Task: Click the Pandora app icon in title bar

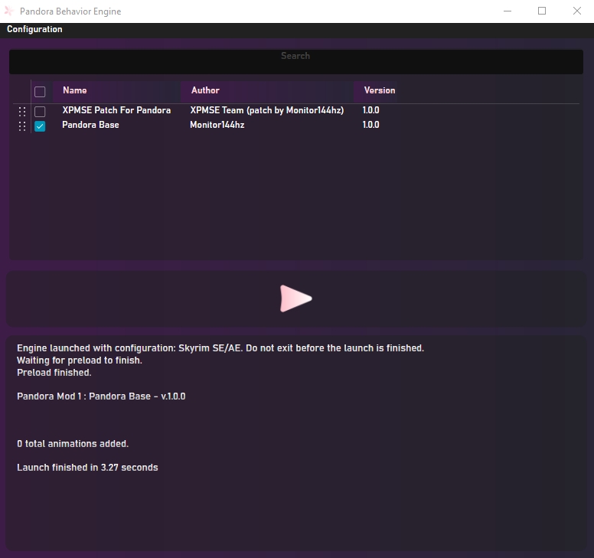Action: (9, 11)
